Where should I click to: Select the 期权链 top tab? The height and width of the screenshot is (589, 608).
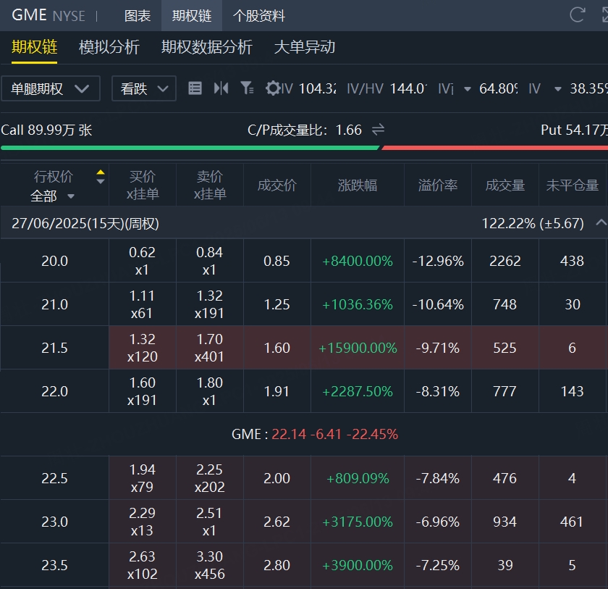coord(192,16)
